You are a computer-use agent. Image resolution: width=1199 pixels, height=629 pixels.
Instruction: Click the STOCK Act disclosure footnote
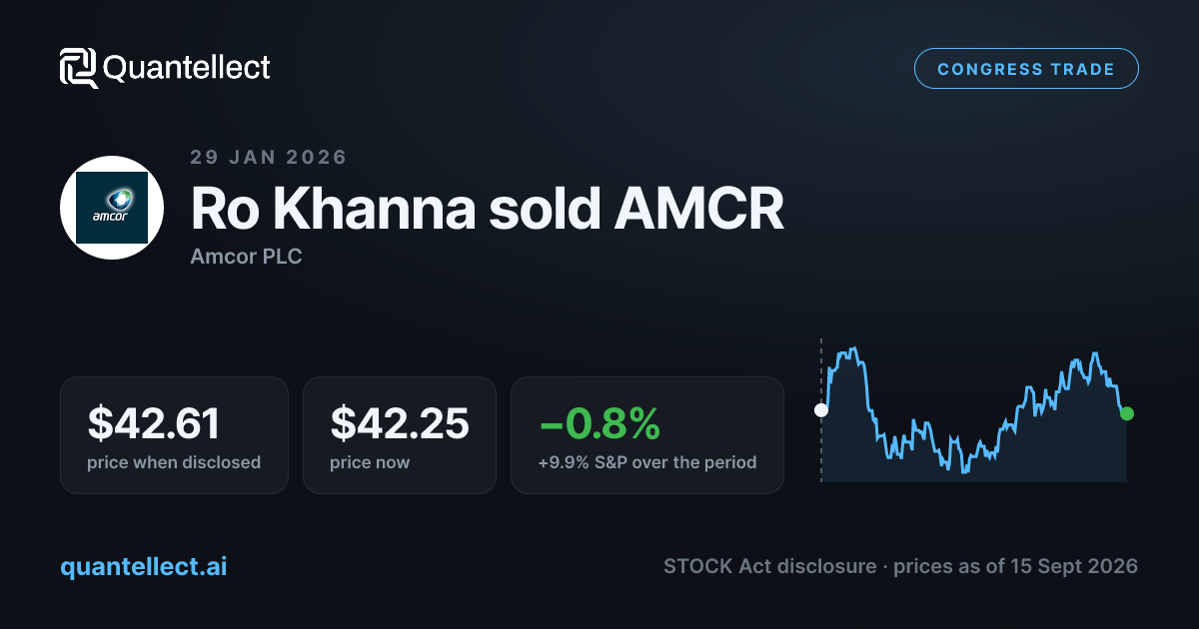(900, 566)
